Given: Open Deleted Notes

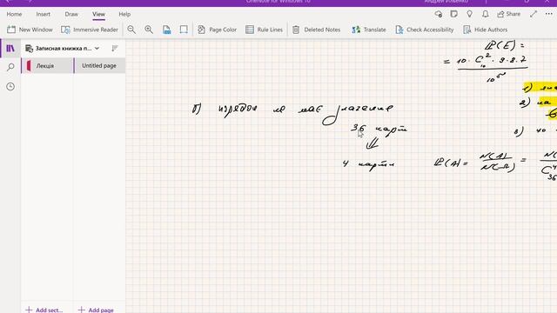Looking at the screenshot, I should 316,30.
